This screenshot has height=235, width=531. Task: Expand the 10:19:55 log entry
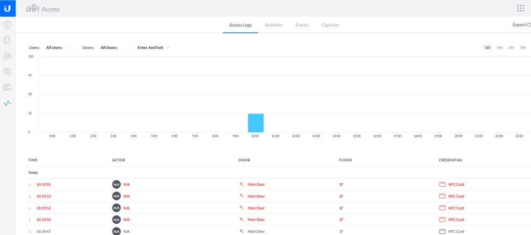[30, 185]
